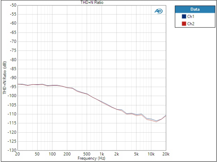The height and width of the screenshot is (162, 217).
Task: Click the 20k X-axis label
Action: (x=166, y=154)
